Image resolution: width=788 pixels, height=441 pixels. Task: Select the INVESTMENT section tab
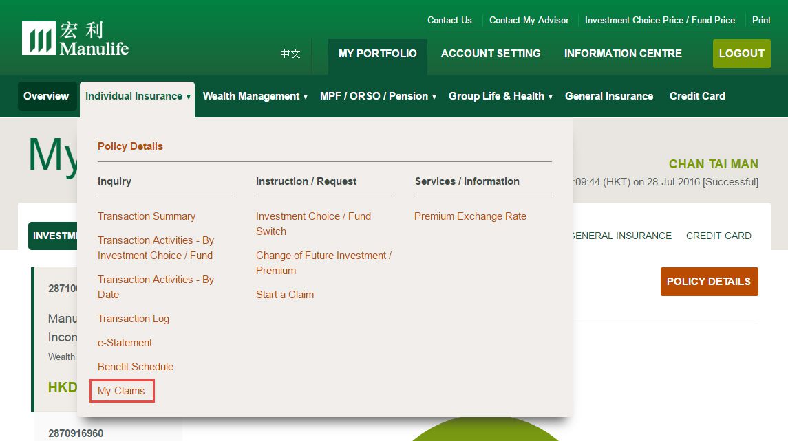[x=53, y=236]
